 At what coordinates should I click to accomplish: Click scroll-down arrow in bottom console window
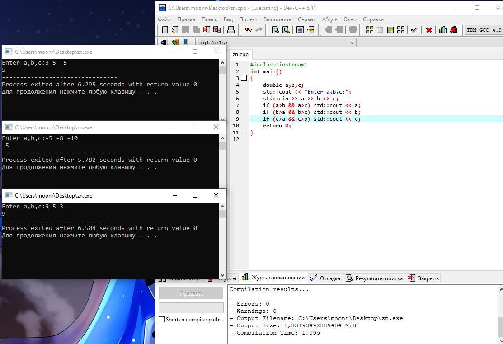coord(222,275)
